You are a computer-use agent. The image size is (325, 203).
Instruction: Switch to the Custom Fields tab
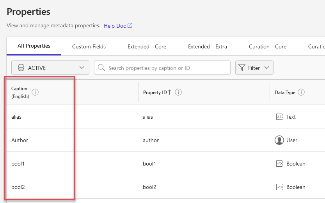(x=89, y=46)
